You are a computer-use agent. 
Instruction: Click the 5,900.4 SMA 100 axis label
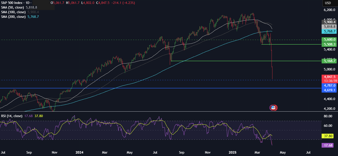click(329, 22)
